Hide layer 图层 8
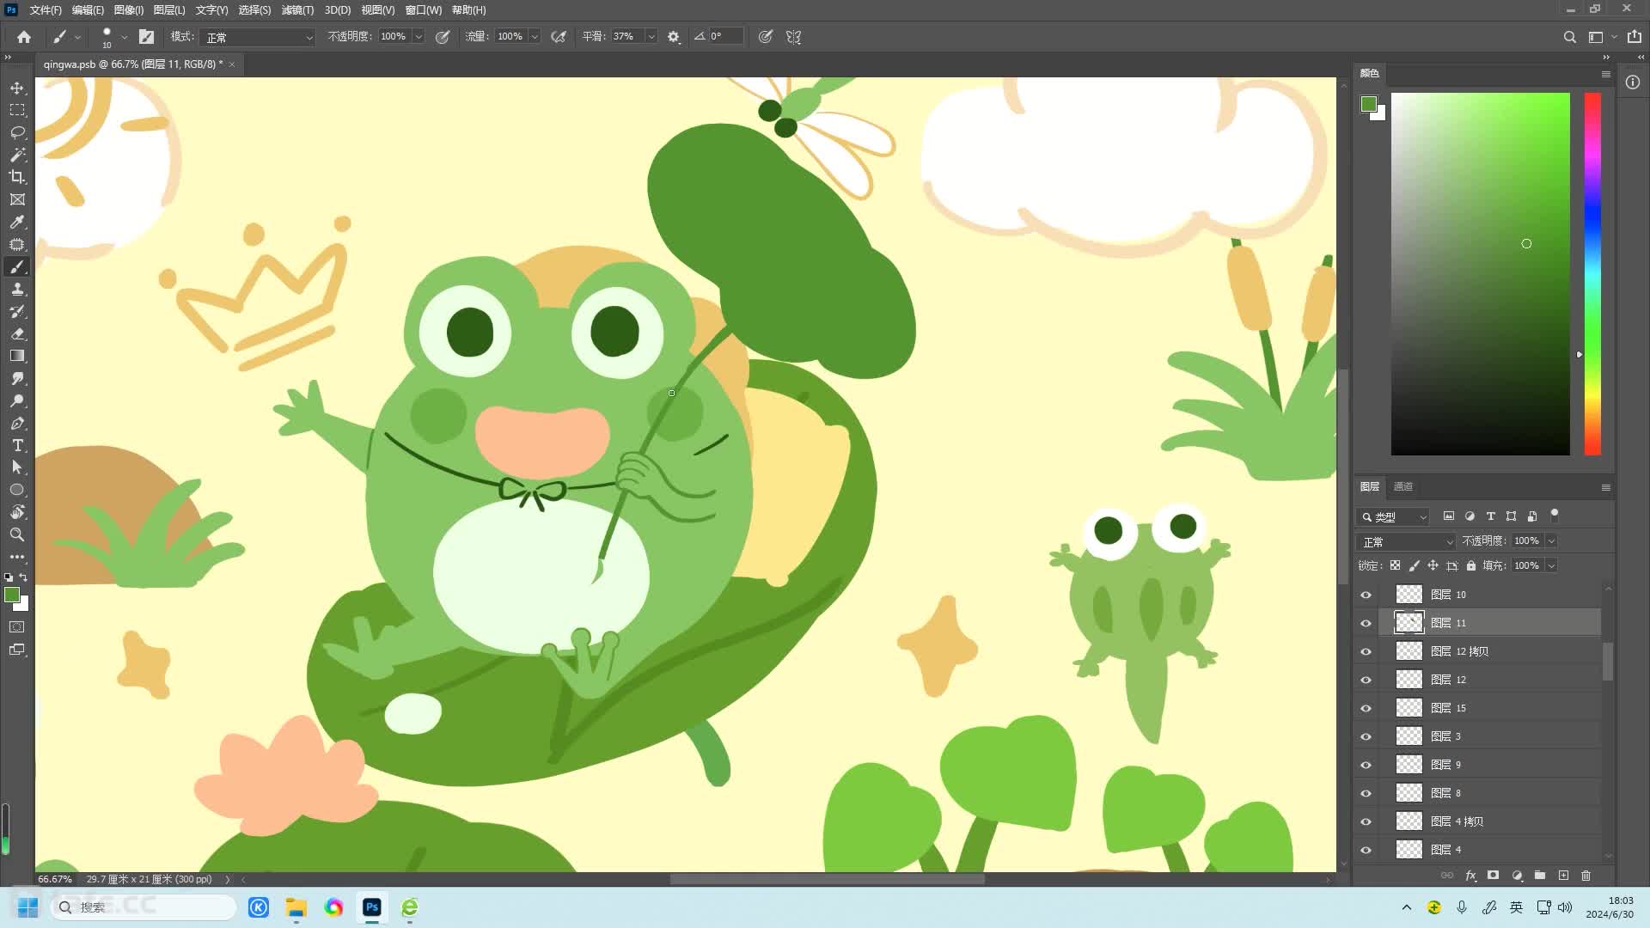Screen dimensions: 1650x928 click(1366, 793)
